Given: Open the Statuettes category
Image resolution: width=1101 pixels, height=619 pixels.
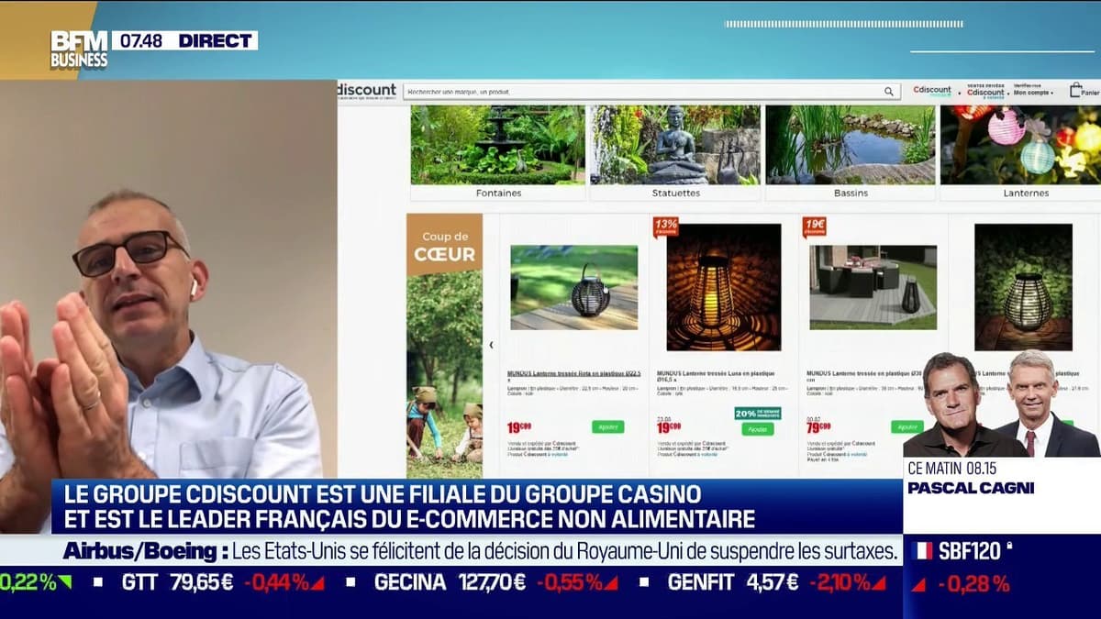Looking at the screenshot, I should pyautogui.click(x=674, y=193).
